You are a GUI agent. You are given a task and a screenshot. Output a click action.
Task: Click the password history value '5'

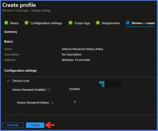point(75,102)
